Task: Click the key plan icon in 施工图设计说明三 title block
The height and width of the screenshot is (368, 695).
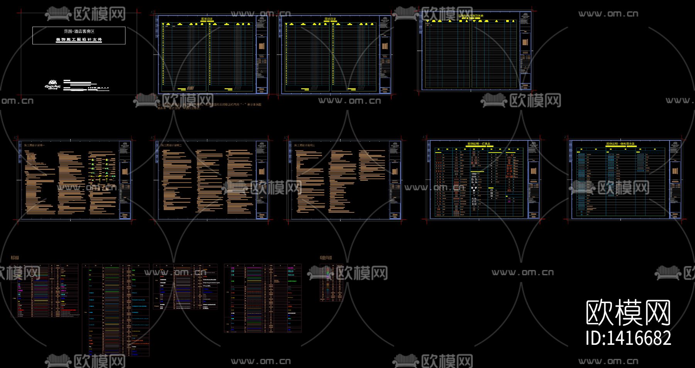Action: click(x=395, y=171)
